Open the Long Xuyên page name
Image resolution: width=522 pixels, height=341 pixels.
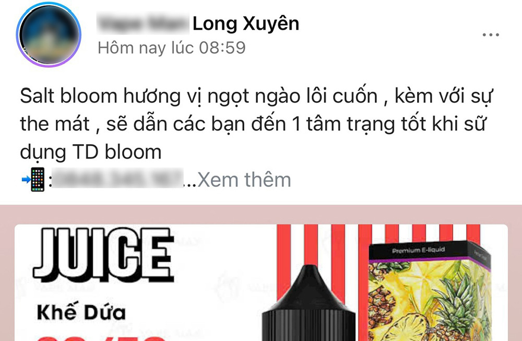click(246, 23)
